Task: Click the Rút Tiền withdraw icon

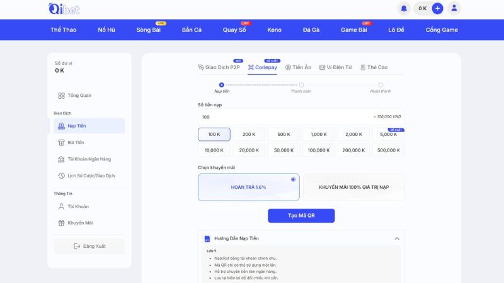Action: [x=61, y=143]
